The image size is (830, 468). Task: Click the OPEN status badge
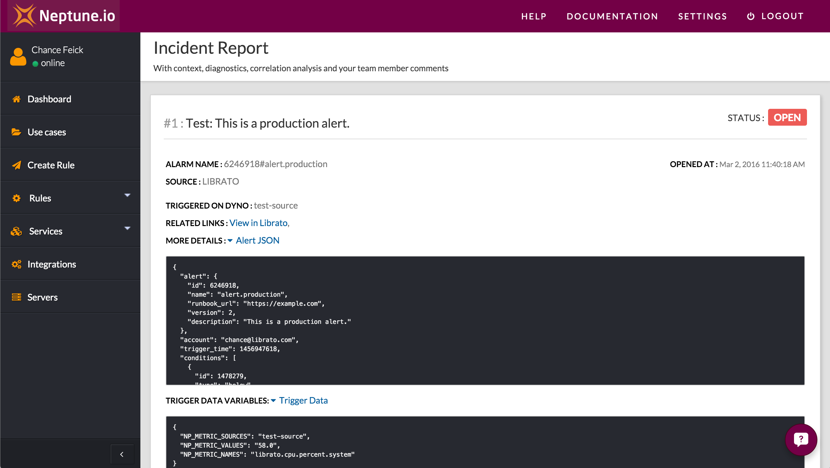click(787, 117)
